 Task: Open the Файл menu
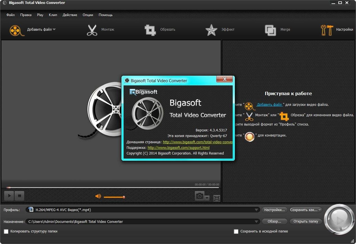(11, 15)
